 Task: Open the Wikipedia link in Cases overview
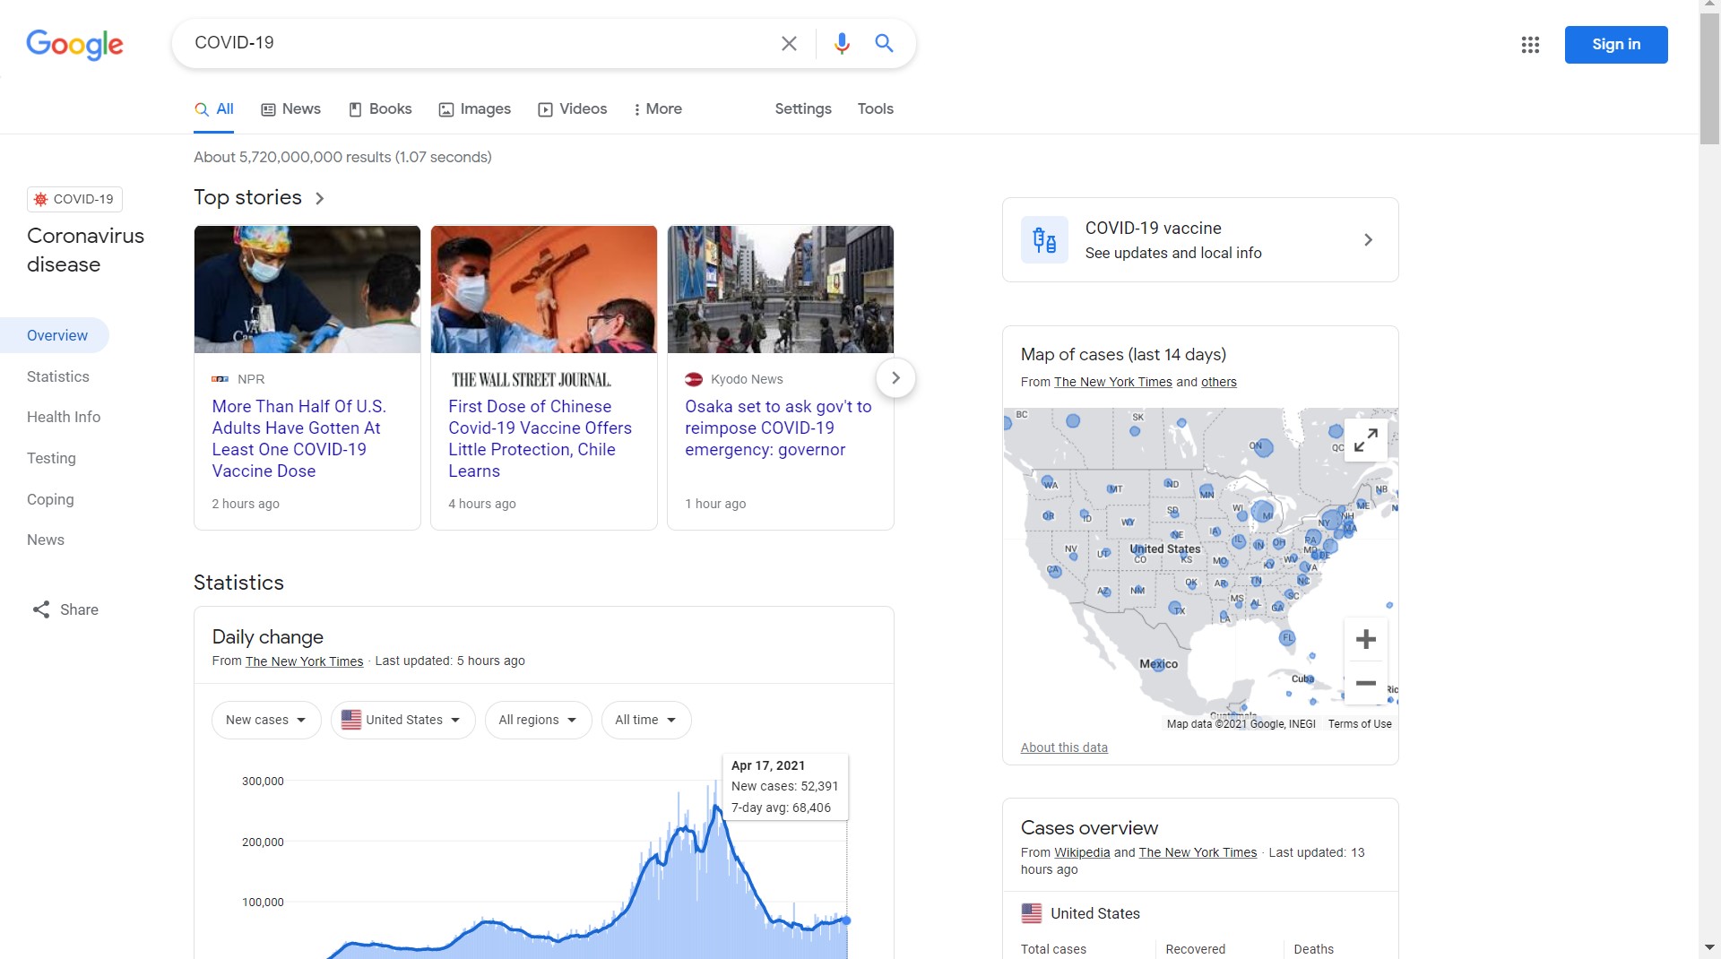(1082, 852)
